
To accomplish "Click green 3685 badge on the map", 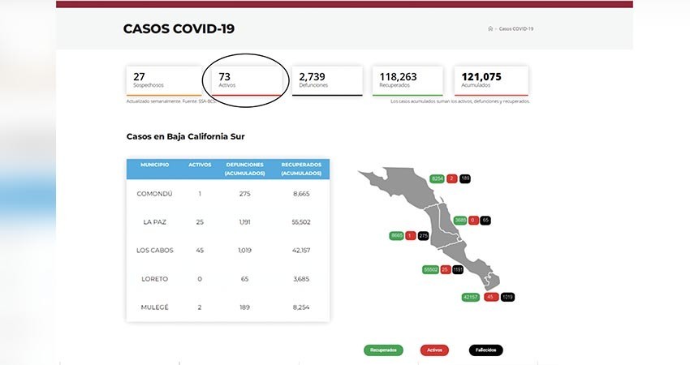I will 459,221.
